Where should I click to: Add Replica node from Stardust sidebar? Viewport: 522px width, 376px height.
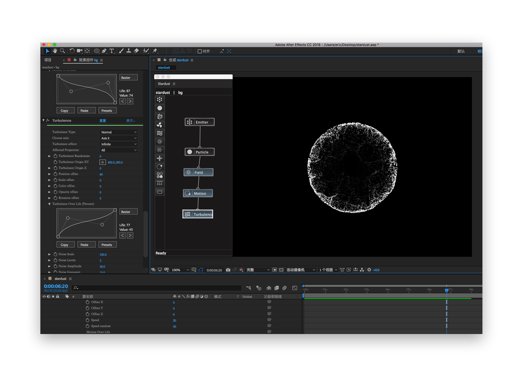point(160,117)
